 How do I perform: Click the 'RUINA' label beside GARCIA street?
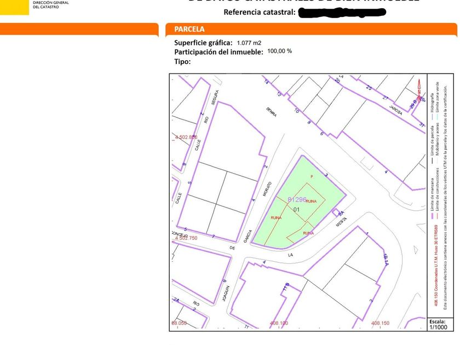coord(276,218)
